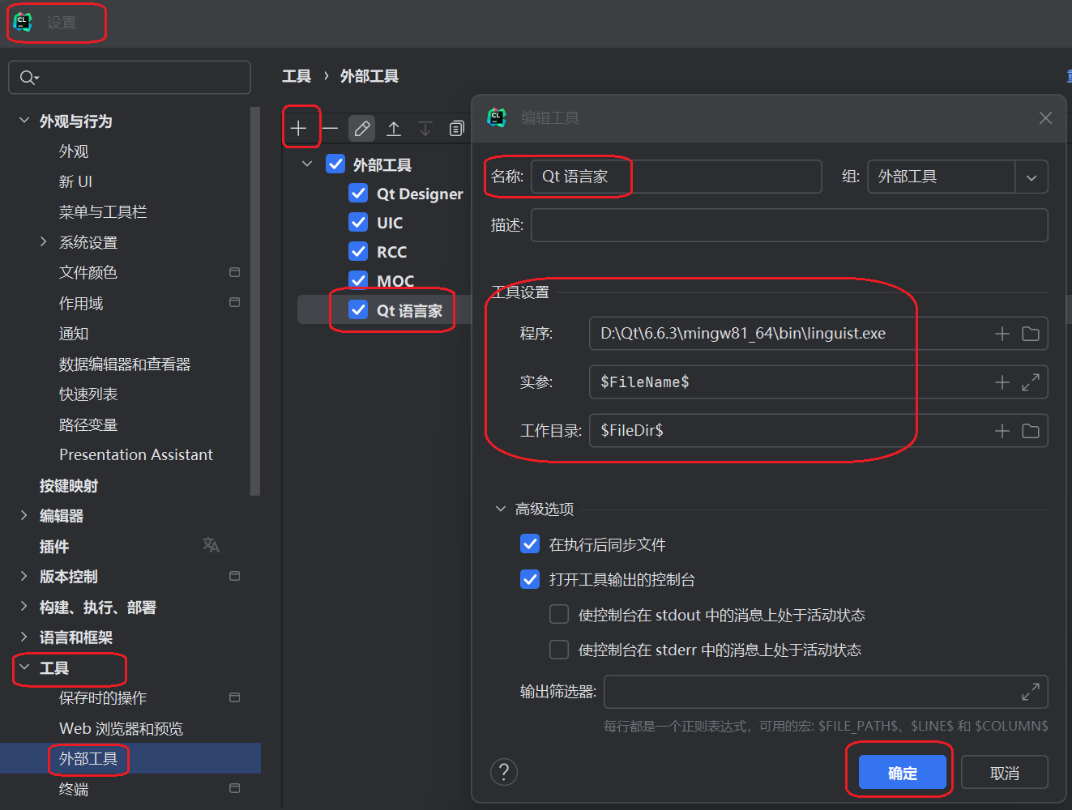The image size is (1072, 810).
Task: Enable stdout 消息 console activation checkbox
Action: (559, 614)
